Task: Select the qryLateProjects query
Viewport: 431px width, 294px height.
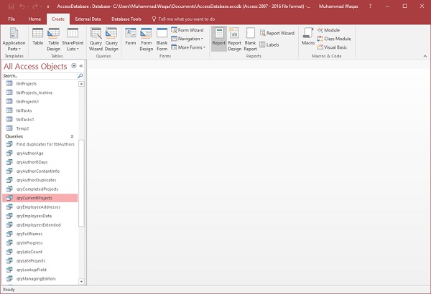Action: coord(31,261)
